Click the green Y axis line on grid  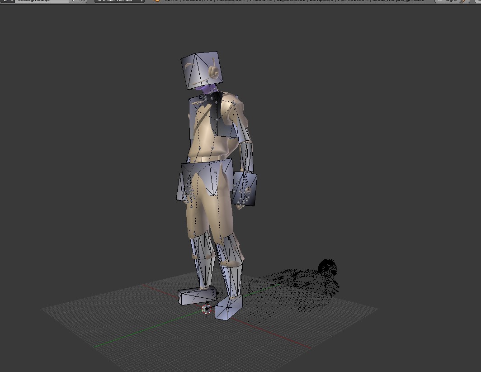click(x=136, y=334)
